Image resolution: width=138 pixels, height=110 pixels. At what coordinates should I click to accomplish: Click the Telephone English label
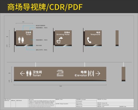(95, 35)
